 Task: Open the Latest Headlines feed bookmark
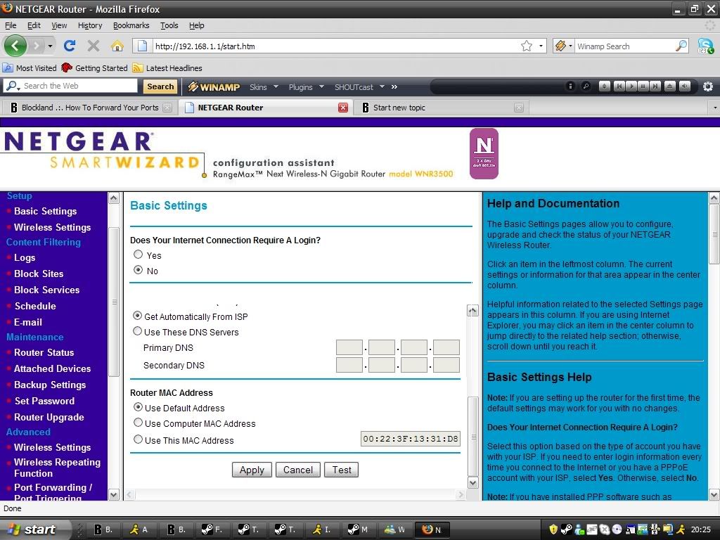pos(167,68)
